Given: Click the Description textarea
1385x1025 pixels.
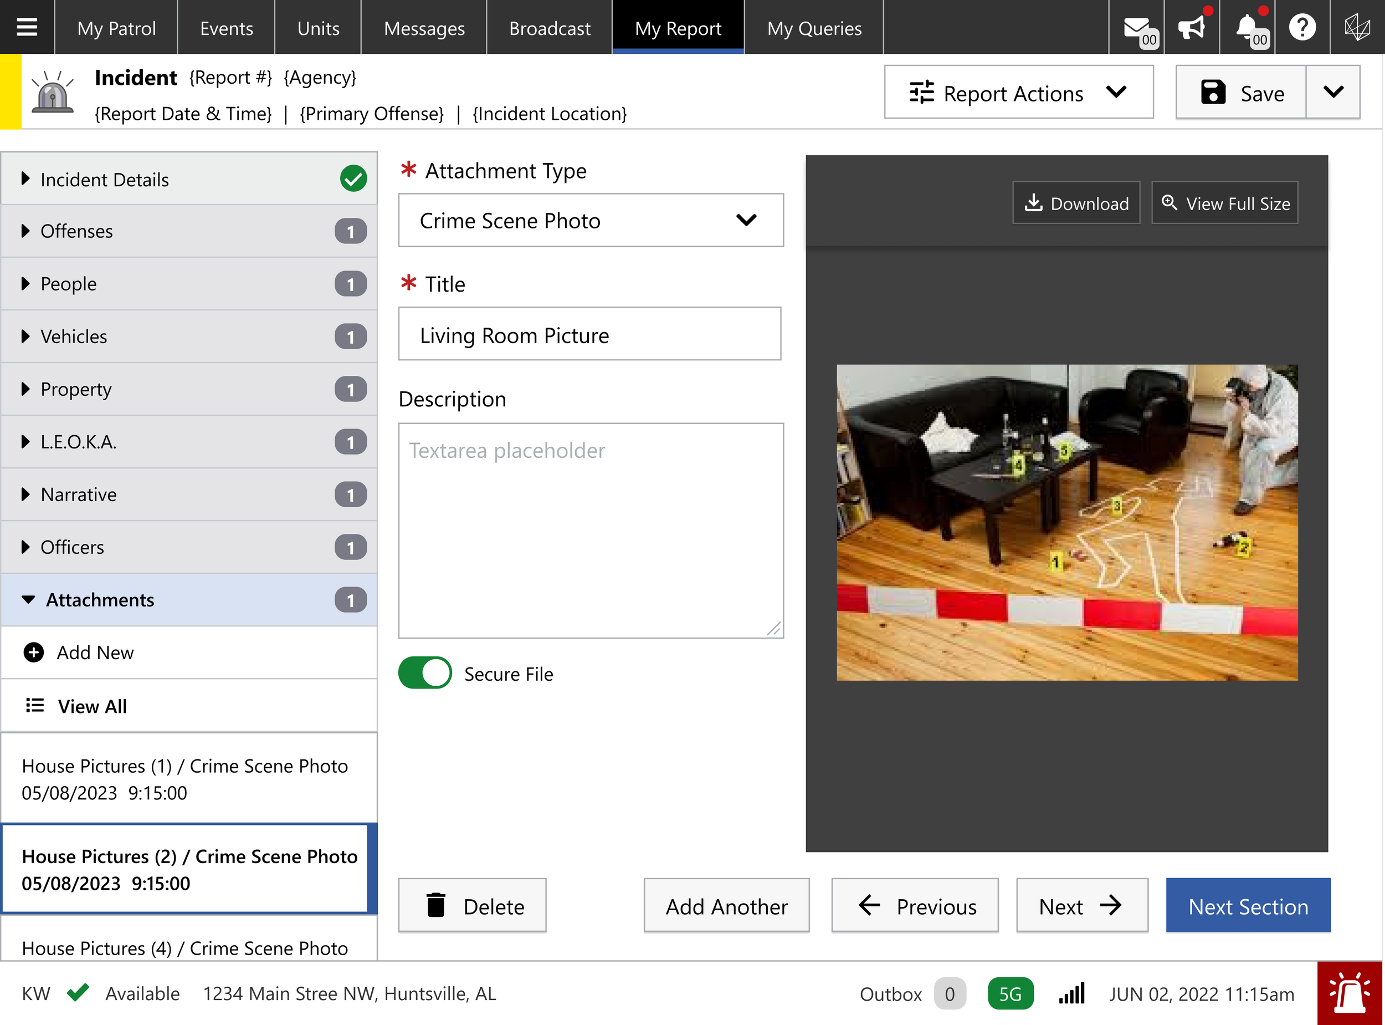Looking at the screenshot, I should [x=591, y=531].
